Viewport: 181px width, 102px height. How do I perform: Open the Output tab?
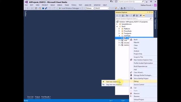[37, 97]
